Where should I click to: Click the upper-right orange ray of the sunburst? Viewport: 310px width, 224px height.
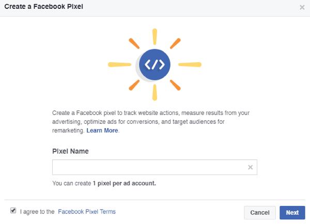[175, 43]
